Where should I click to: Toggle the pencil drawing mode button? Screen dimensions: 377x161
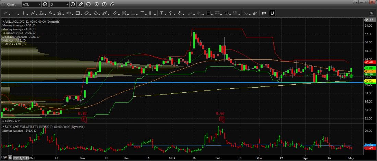81,4
